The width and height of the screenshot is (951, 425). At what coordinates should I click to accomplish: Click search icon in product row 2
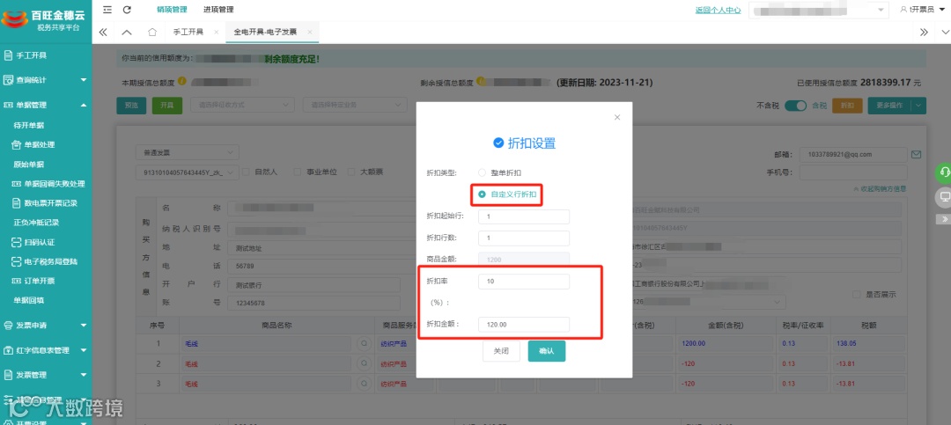365,363
